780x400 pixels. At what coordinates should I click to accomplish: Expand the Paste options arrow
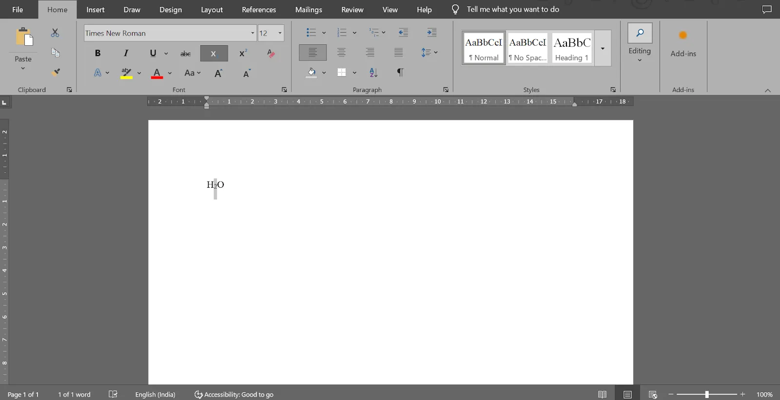click(23, 69)
